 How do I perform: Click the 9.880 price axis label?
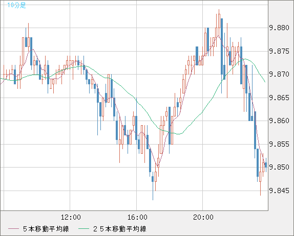pos(279,28)
